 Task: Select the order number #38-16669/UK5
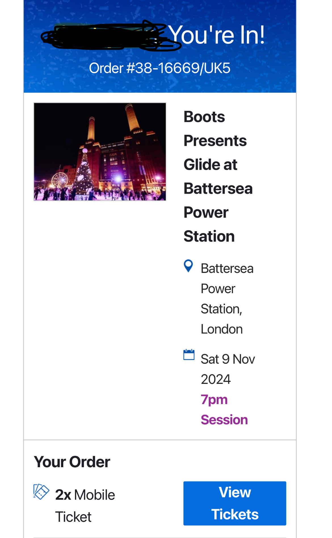click(159, 68)
